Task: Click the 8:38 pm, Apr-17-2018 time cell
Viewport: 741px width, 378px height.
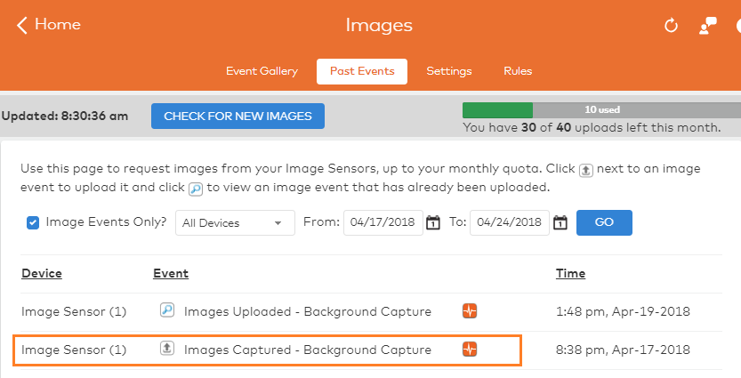Action: tap(623, 350)
